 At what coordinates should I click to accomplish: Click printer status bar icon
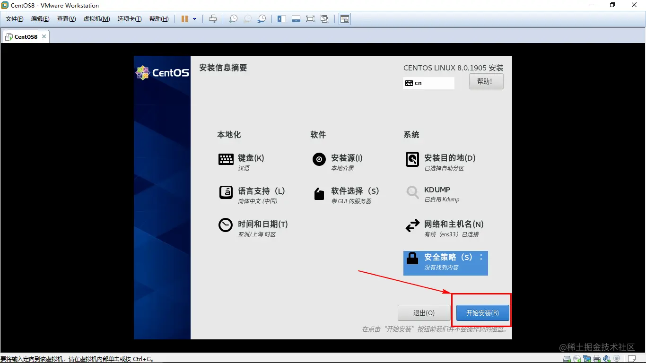click(597, 359)
